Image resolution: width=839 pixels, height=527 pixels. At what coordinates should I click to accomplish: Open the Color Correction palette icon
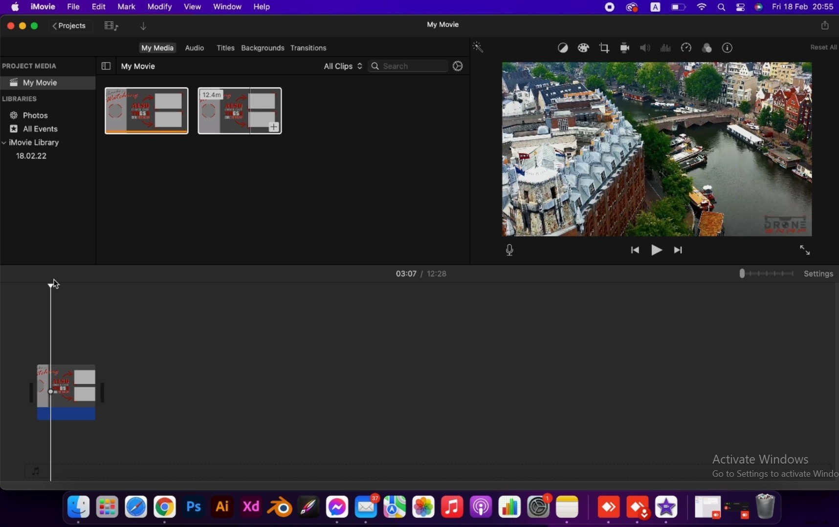coord(583,47)
